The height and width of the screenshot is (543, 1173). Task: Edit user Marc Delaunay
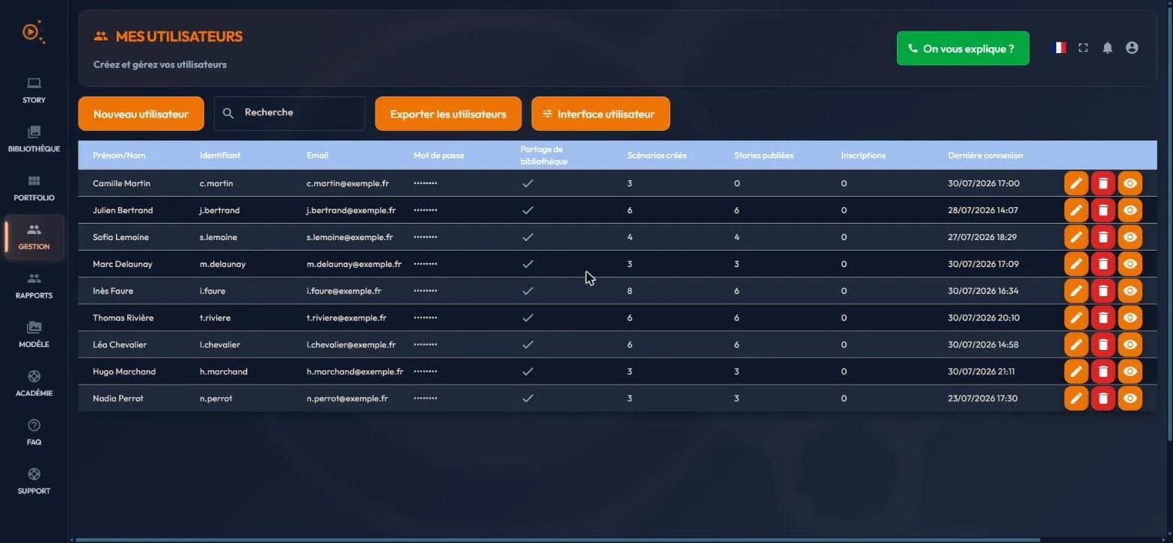point(1076,264)
